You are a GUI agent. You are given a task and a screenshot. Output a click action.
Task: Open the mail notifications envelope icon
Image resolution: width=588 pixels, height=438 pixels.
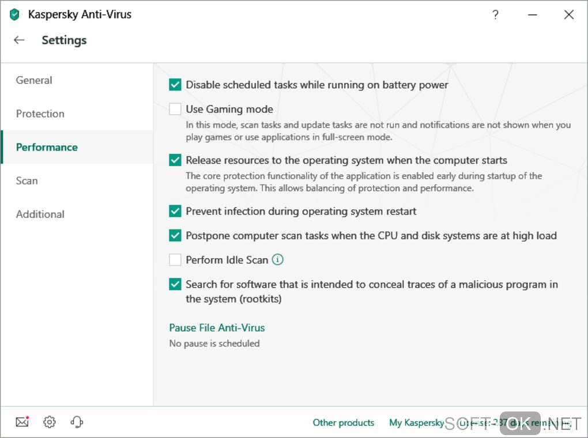click(x=22, y=422)
